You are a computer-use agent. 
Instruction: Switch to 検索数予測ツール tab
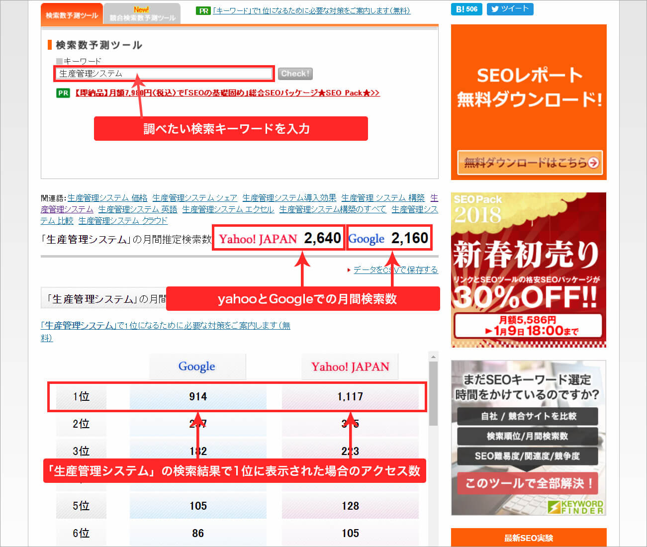72,14
